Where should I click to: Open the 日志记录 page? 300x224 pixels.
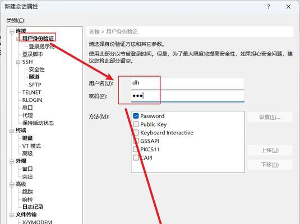point(33,207)
